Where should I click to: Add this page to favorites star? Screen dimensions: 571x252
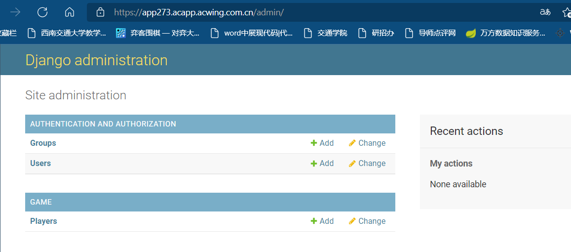coord(567,13)
